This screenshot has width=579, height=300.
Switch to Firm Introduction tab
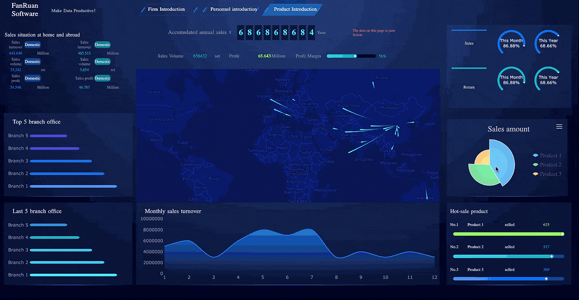[x=166, y=9]
